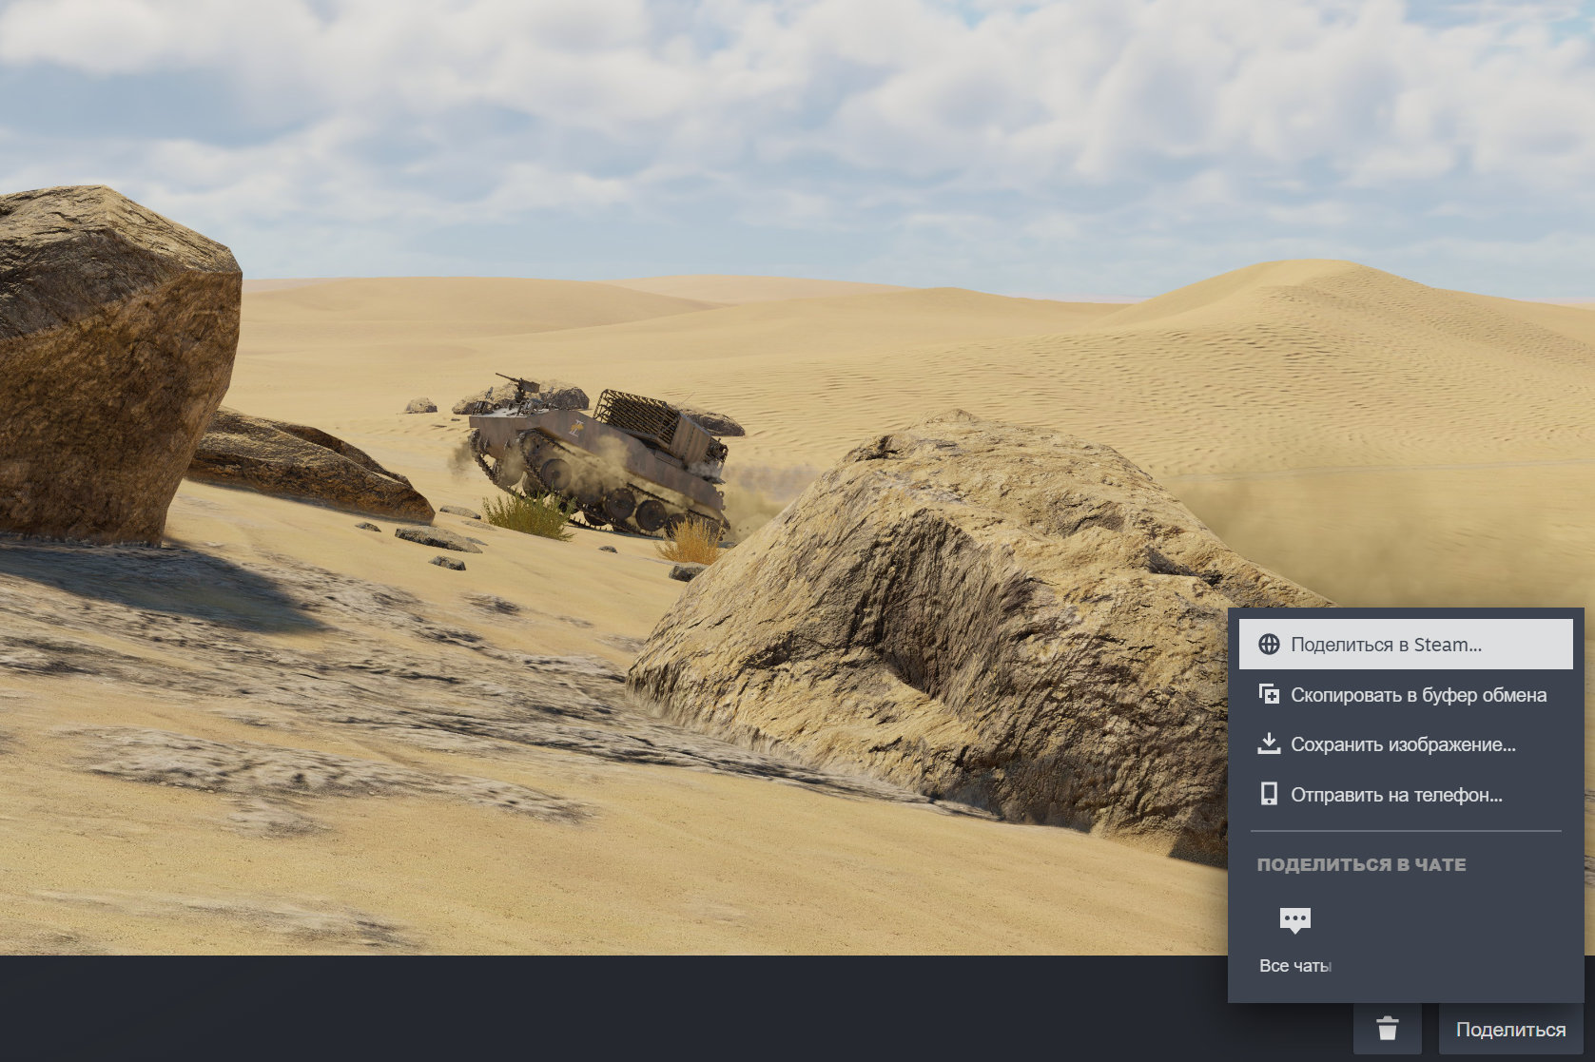Click the copy icon for Скопировать в буфер обмена
Viewport: 1595px width, 1062px height.
pos(1269,694)
